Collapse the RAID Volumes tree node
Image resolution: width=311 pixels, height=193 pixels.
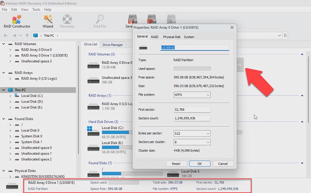[x=4, y=44]
